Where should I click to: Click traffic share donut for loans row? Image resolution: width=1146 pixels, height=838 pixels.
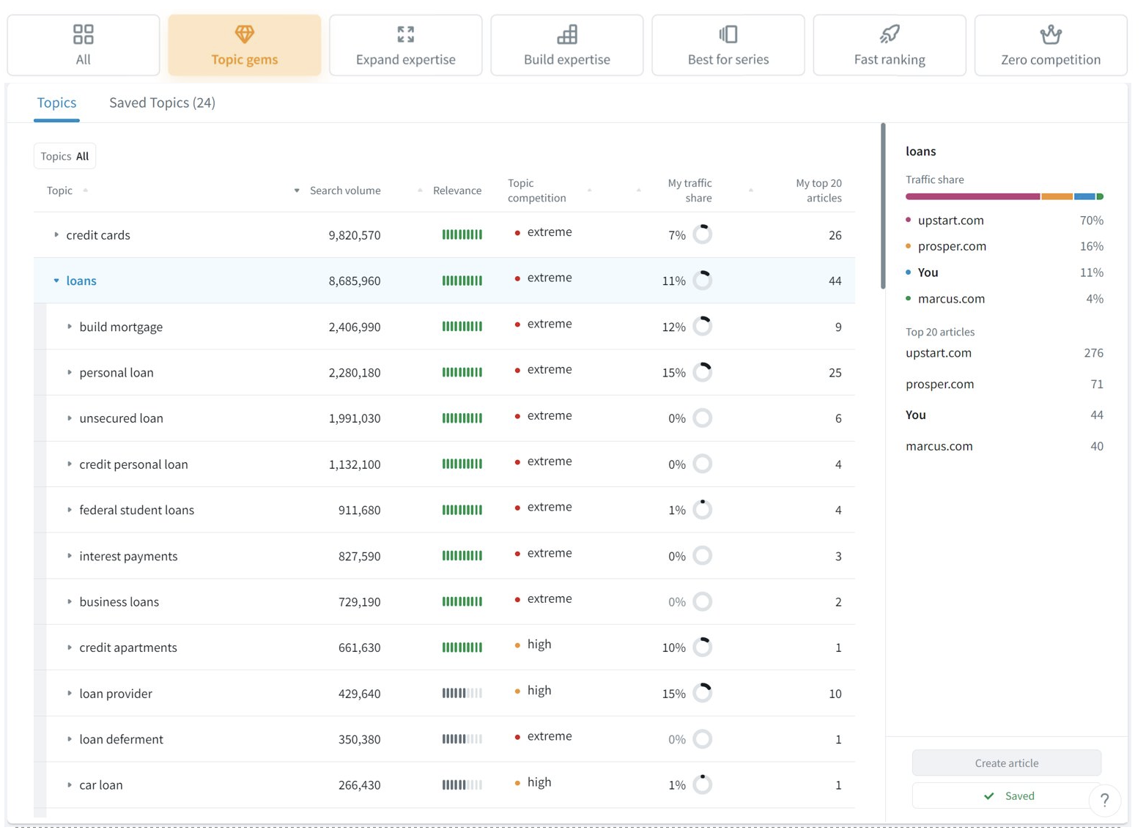click(x=702, y=281)
